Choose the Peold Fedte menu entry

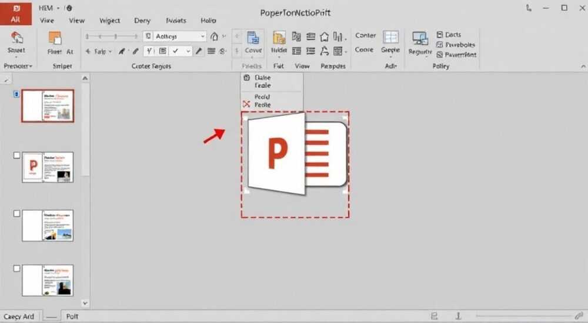tap(272, 101)
